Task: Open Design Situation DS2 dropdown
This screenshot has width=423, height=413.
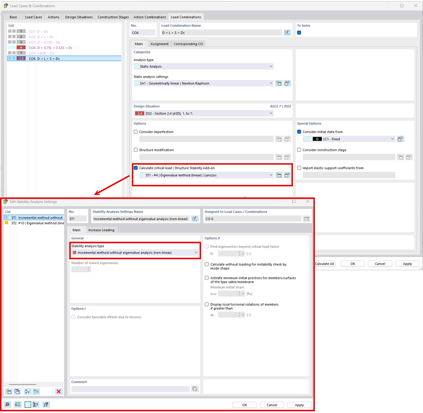Action: (x=204, y=114)
